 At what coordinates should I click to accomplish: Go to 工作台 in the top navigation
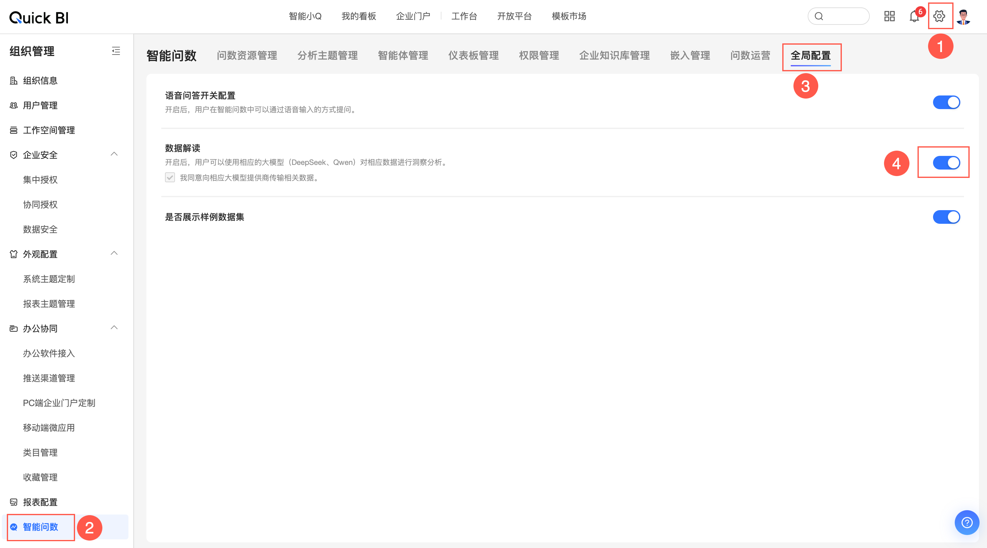(x=464, y=16)
